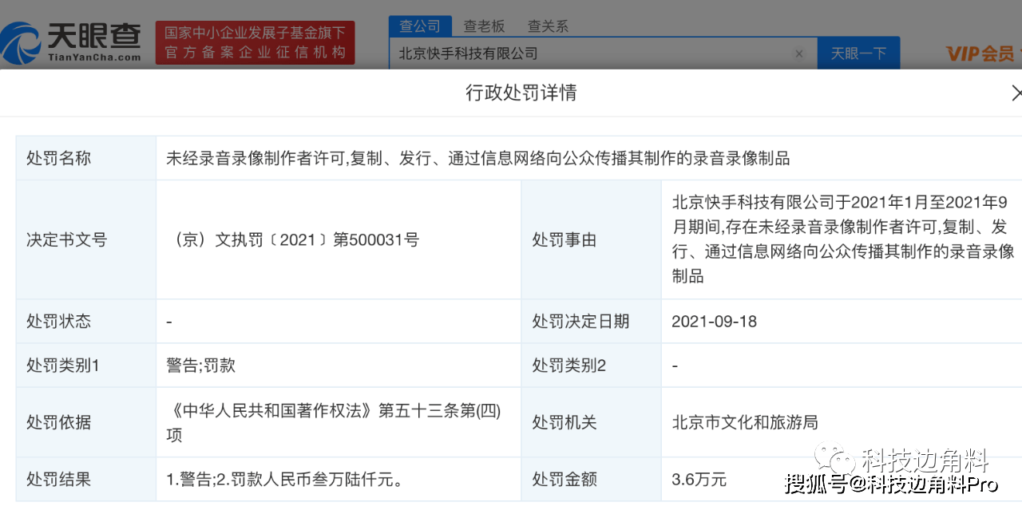Select the 查公司 tab
The image size is (1022, 506).
tap(420, 26)
